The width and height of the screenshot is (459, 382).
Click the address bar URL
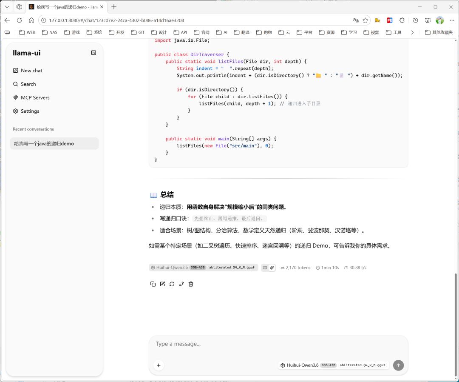coord(116,20)
